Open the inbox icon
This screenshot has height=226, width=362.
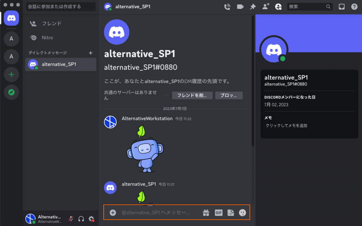coord(341,7)
